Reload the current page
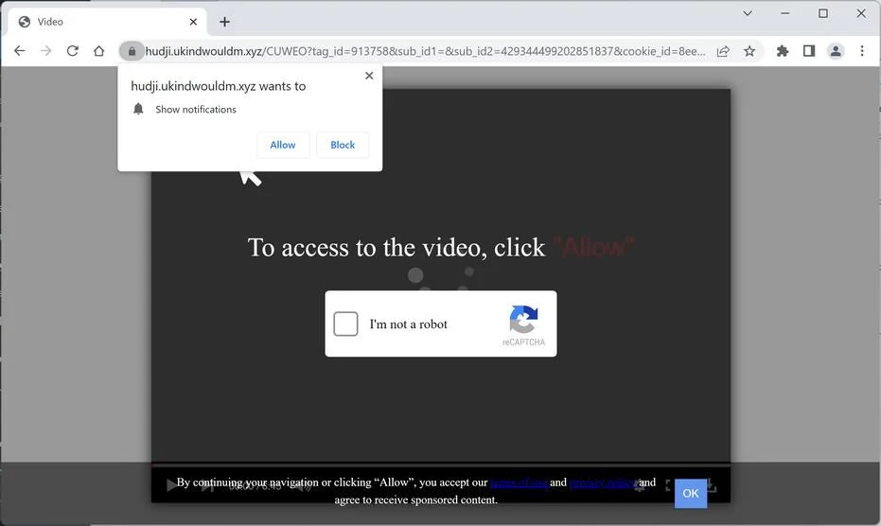Image resolution: width=881 pixels, height=526 pixels. (x=73, y=51)
